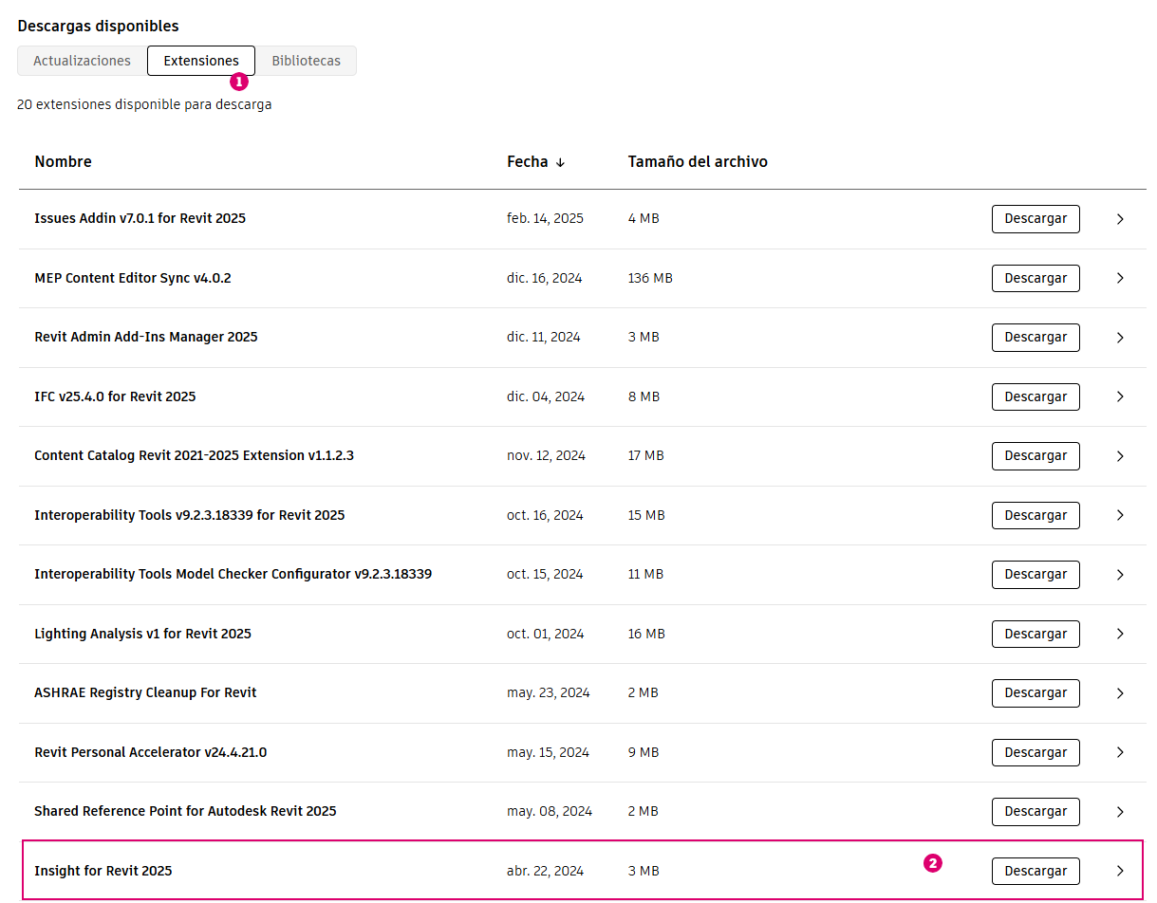Image resolution: width=1157 pixels, height=903 pixels.
Task: Download Revit Personal Accelerator v24.4.21.0
Action: click(1036, 752)
